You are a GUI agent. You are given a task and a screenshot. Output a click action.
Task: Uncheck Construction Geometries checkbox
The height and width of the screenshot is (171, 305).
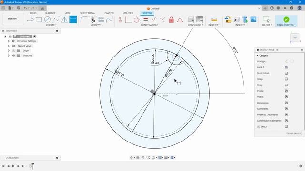(286, 121)
